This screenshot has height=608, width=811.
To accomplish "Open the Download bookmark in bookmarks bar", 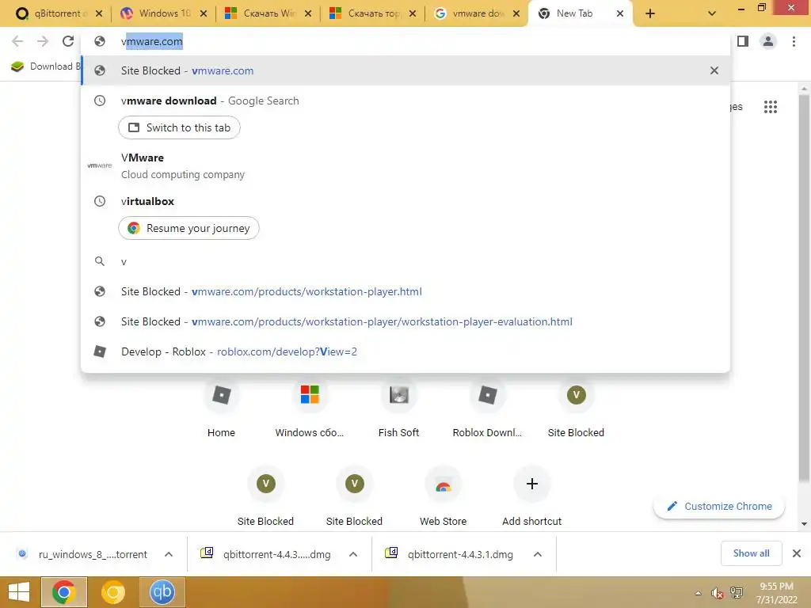I will 45,66.
